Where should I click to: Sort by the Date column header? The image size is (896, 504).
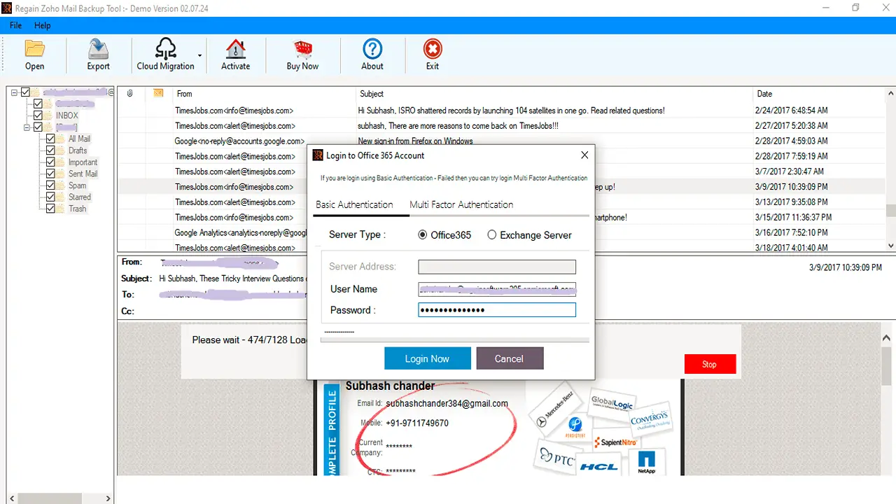(764, 94)
